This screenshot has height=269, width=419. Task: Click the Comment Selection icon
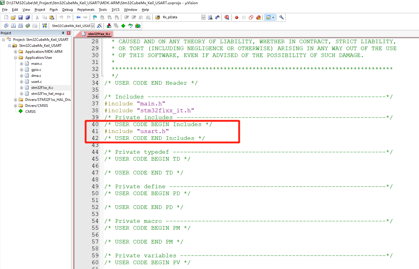pos(140,17)
